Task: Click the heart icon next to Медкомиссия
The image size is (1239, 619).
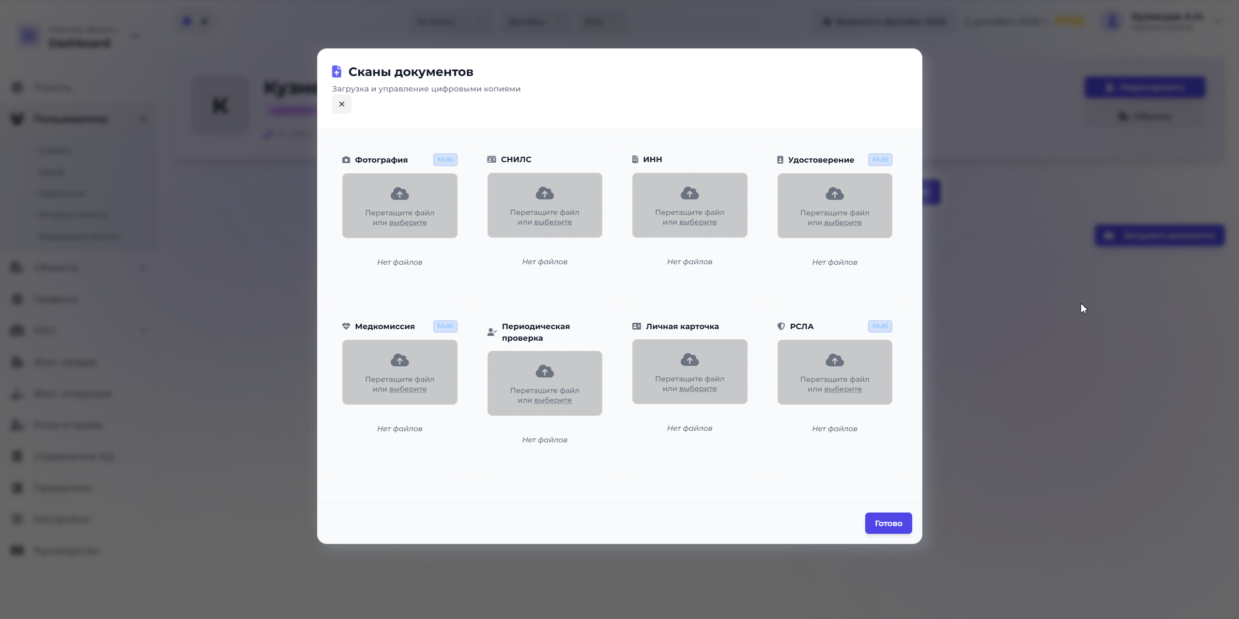Action: tap(346, 326)
